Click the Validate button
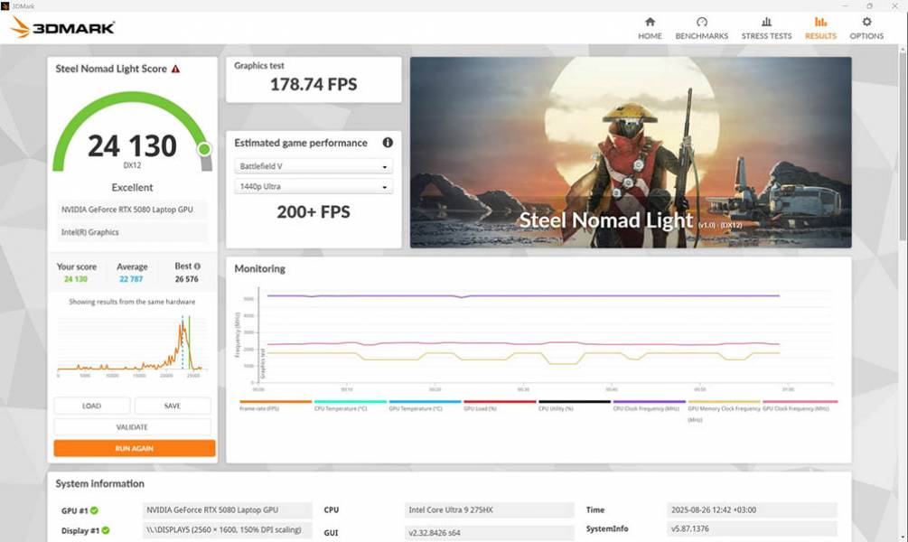This screenshot has width=908, height=542. (x=132, y=427)
